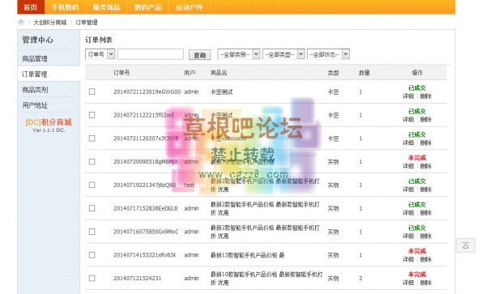Open the 首页 navigation tab
486x294 pixels.
coord(31,7)
